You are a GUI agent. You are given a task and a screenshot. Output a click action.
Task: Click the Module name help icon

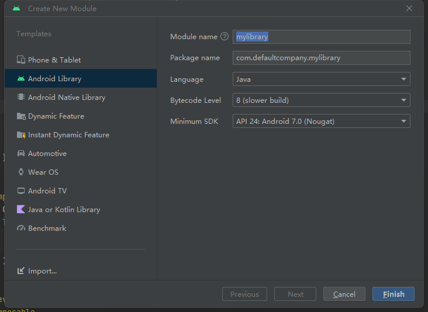point(224,37)
